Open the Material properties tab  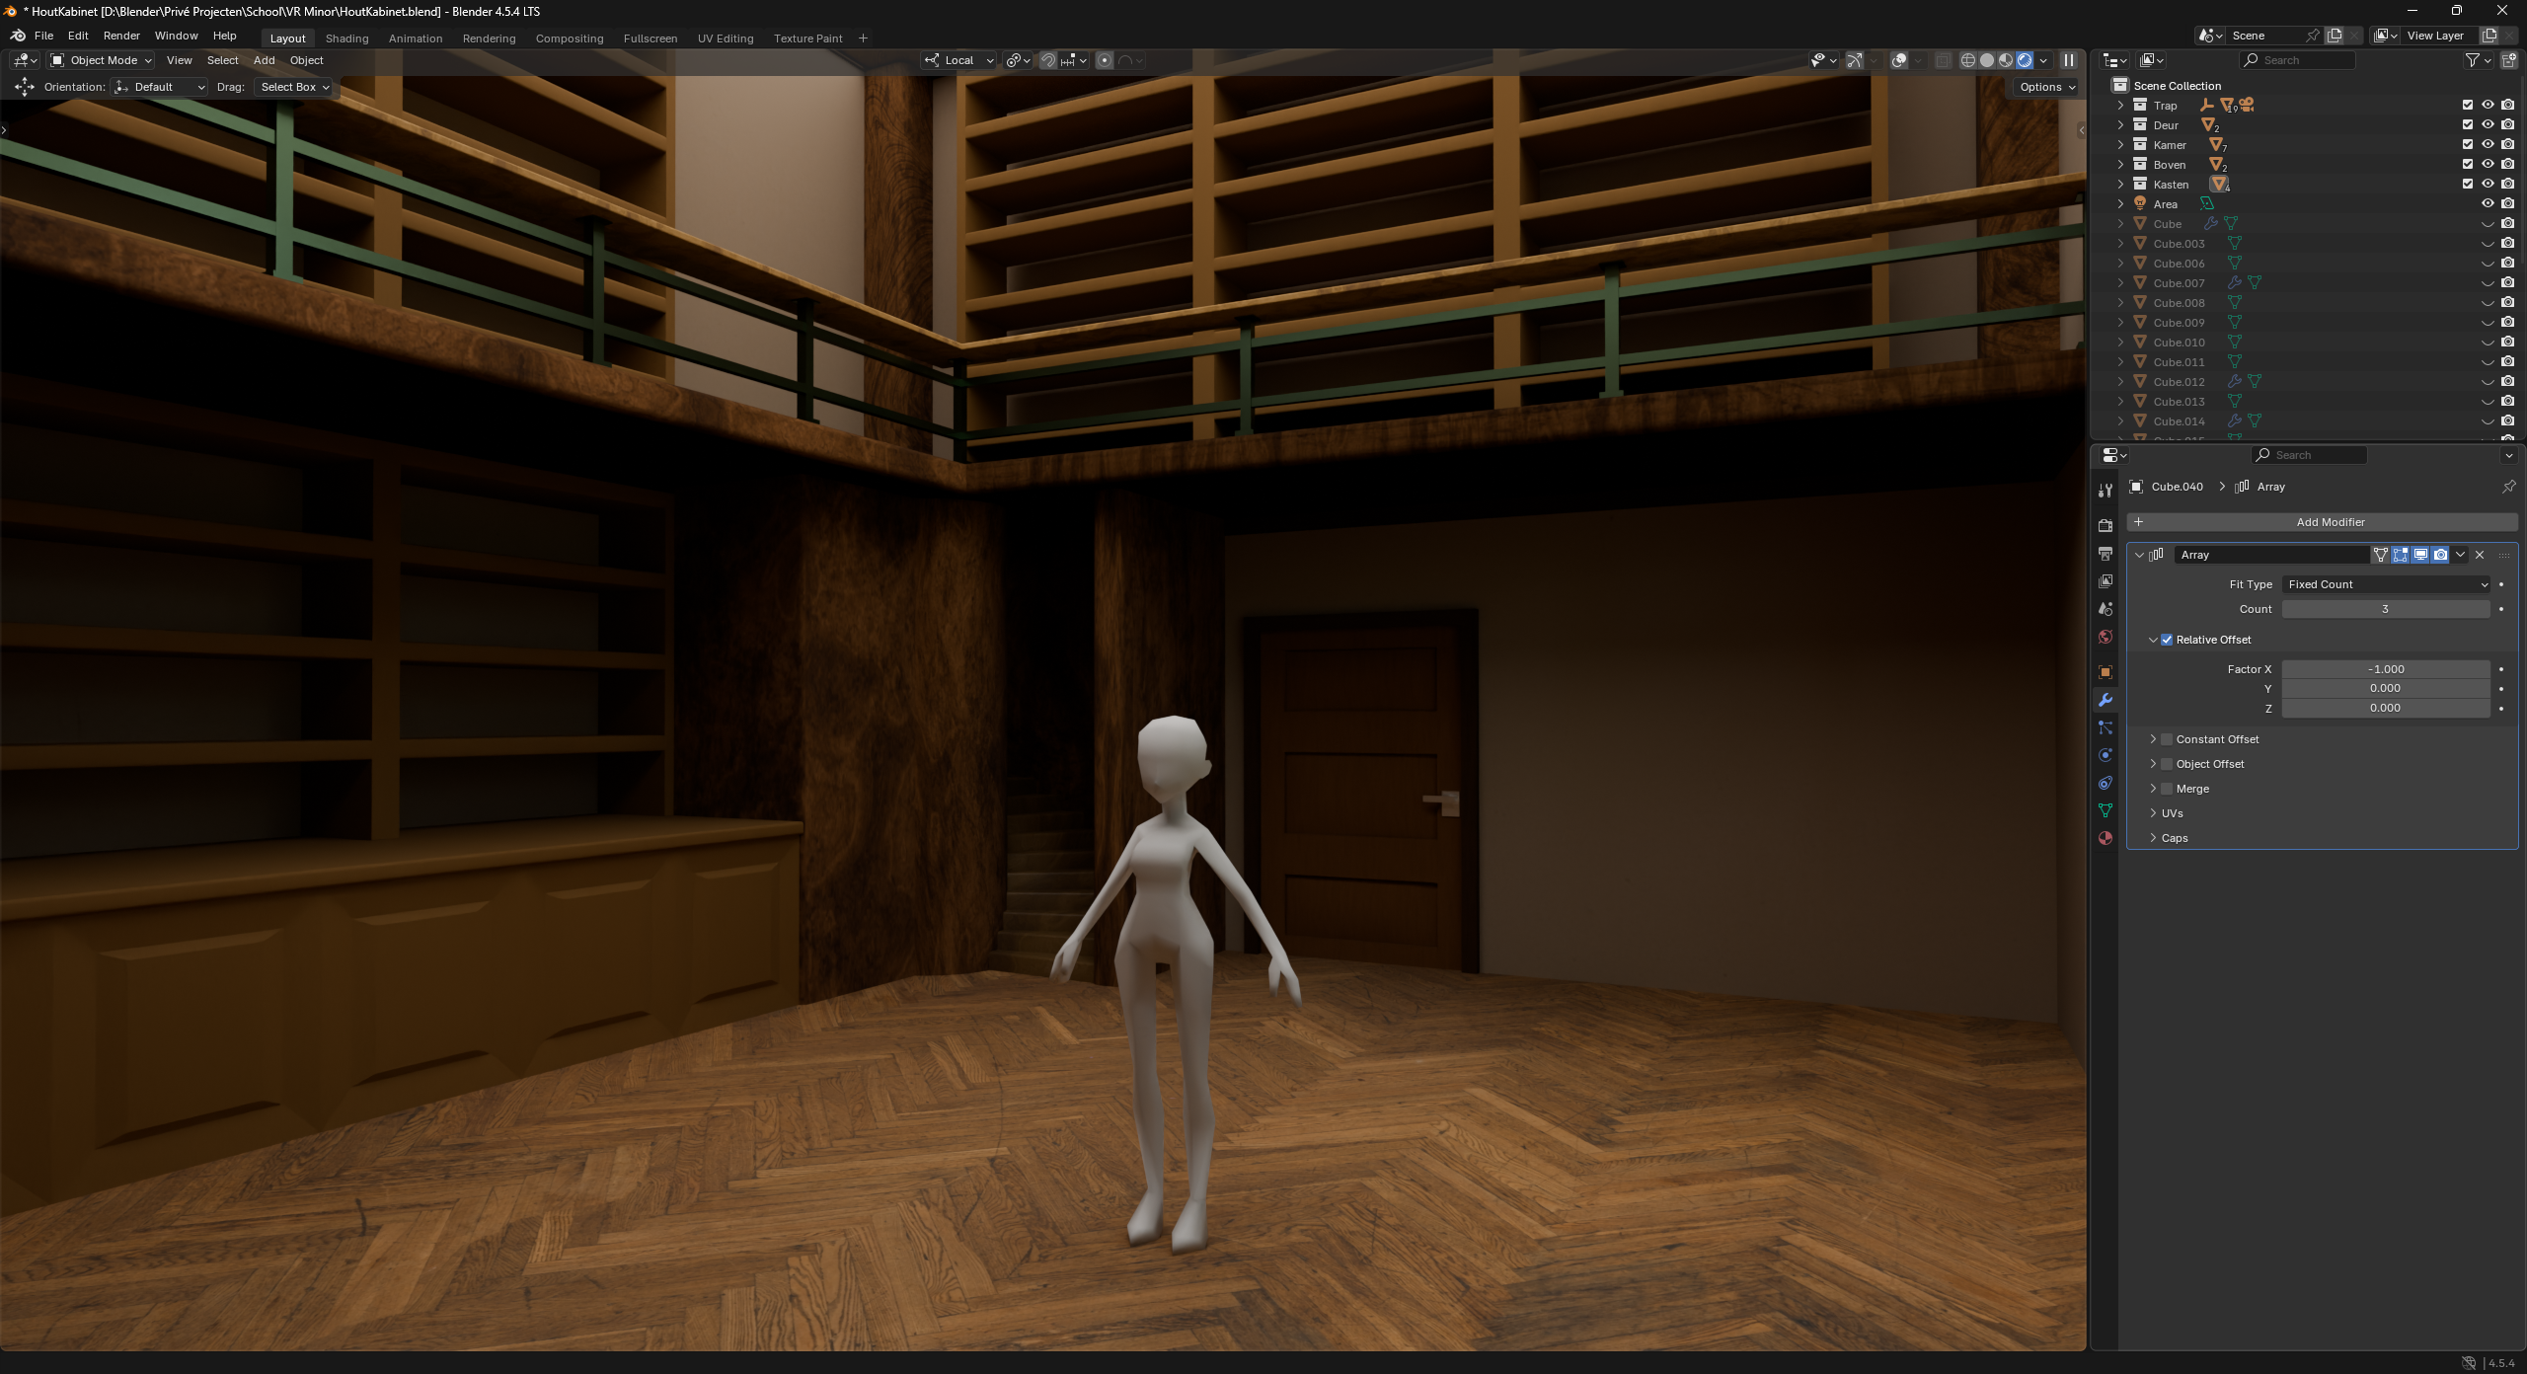[x=2106, y=838]
